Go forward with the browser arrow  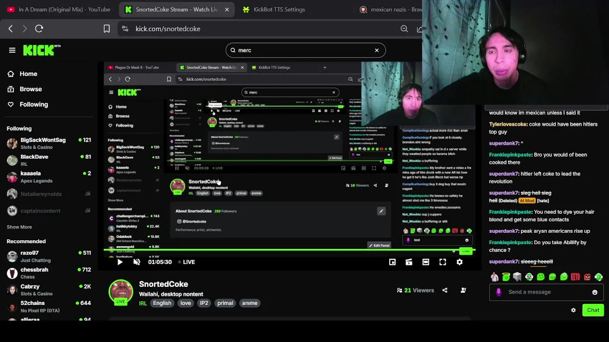coord(25,28)
